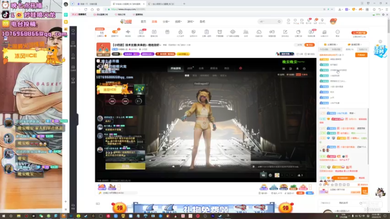The image size is (390, 219).
Task: Open the speedometer icon in the toolbar
Action: pyautogui.click(x=259, y=32)
